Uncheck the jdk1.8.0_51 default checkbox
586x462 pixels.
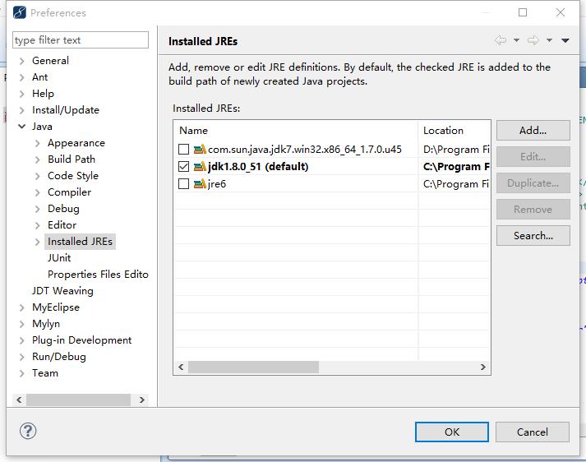pos(184,167)
